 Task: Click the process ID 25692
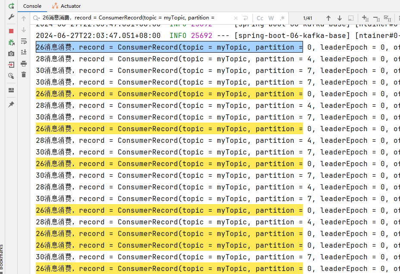point(202,35)
